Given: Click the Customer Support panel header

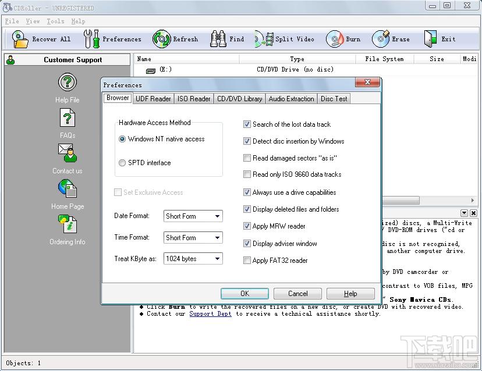Looking at the screenshot, I should click(68, 60).
